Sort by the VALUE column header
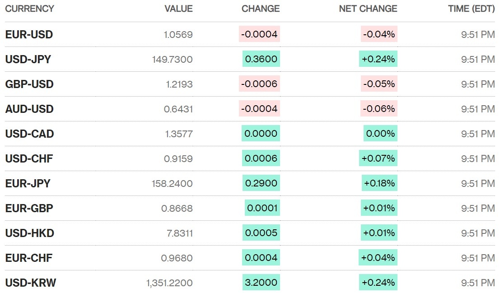The image size is (500, 293). tap(178, 9)
